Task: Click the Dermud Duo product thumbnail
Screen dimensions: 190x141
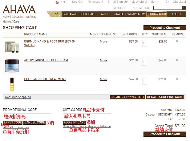Action: (x=12, y=47)
